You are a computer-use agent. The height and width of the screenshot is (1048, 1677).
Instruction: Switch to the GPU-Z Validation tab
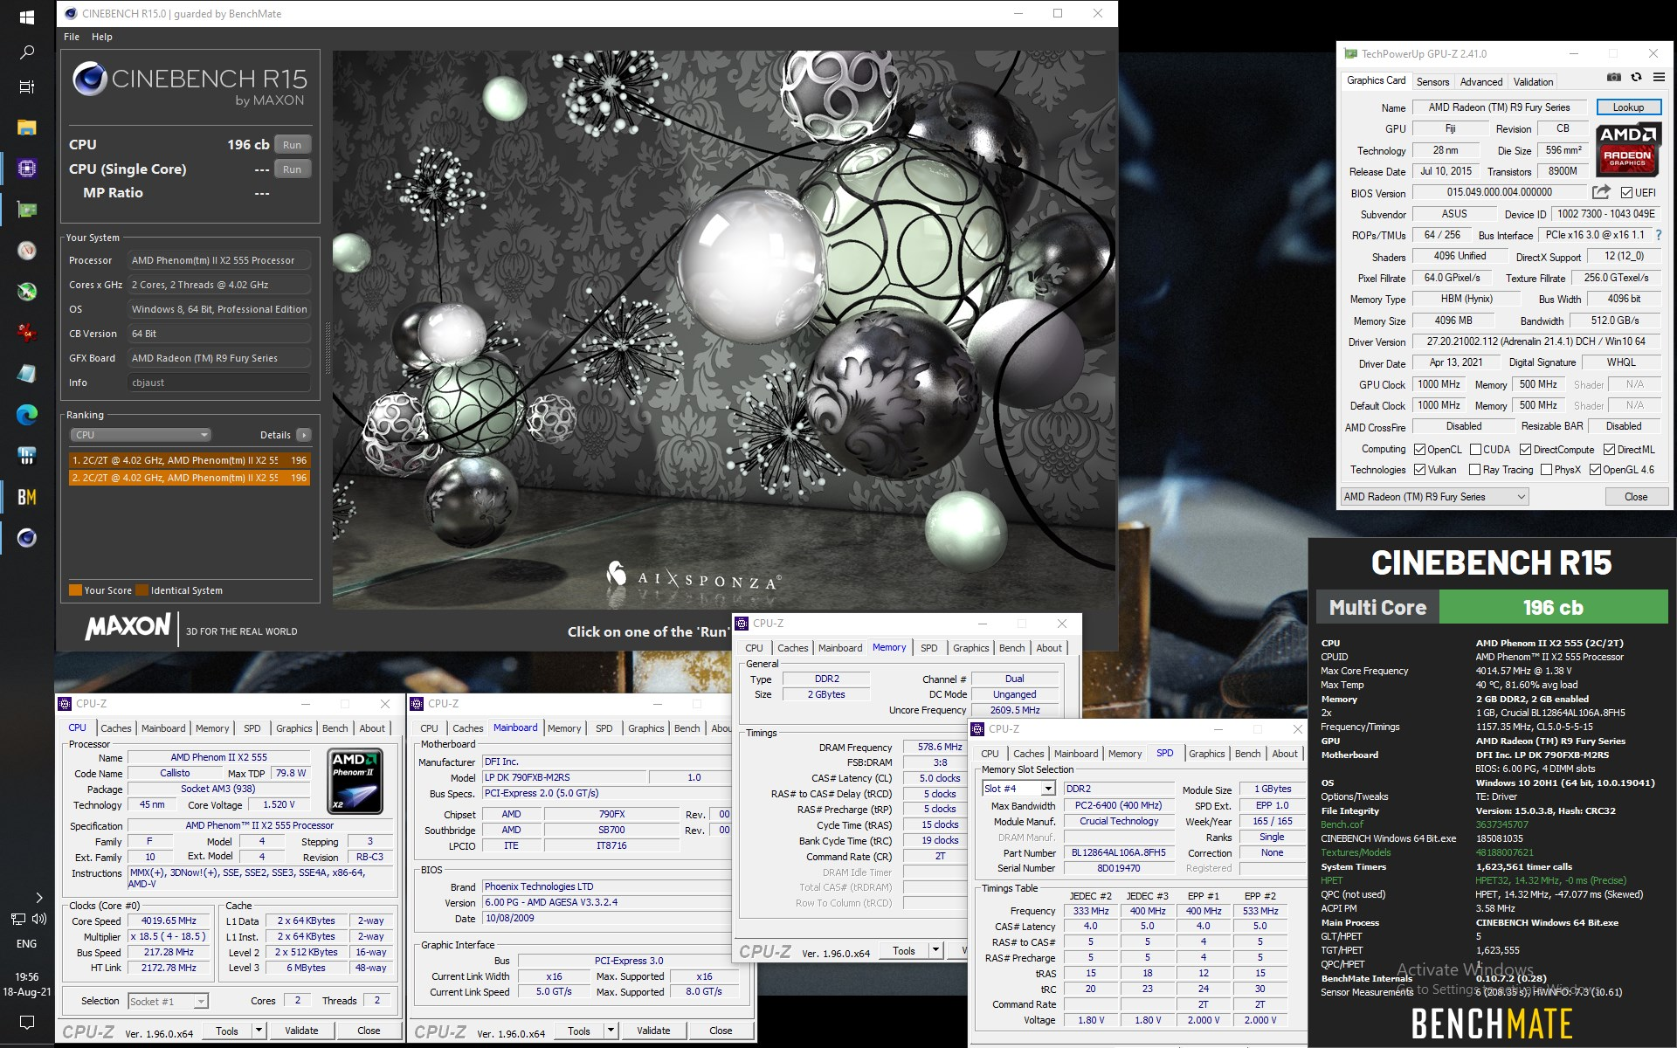click(x=1533, y=81)
